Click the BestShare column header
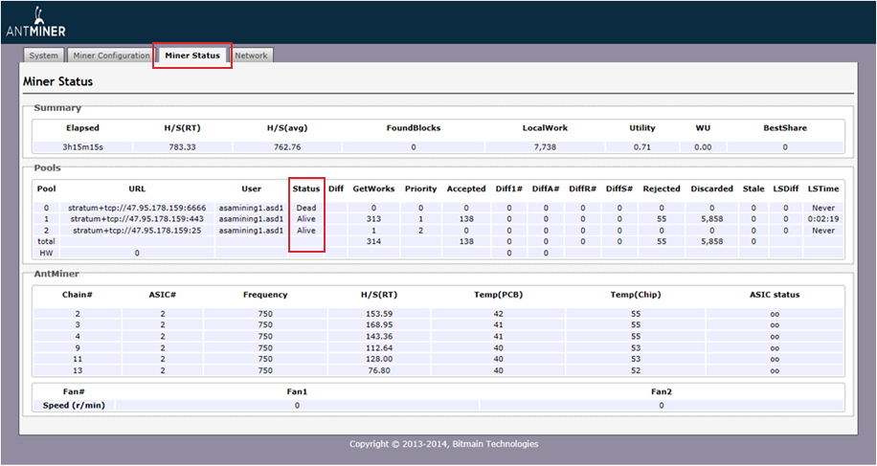This screenshot has width=877, height=466. coord(785,128)
